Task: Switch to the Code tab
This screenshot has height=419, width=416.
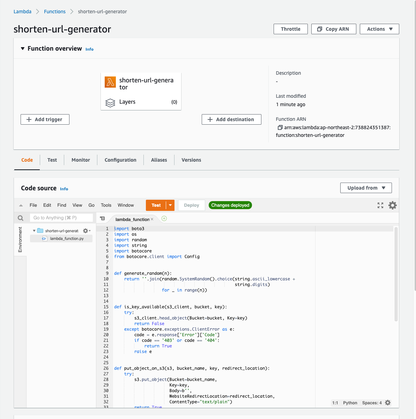Action: 27,160
